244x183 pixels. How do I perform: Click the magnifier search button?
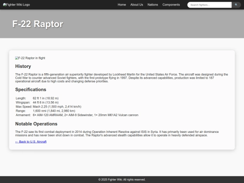[236, 5]
